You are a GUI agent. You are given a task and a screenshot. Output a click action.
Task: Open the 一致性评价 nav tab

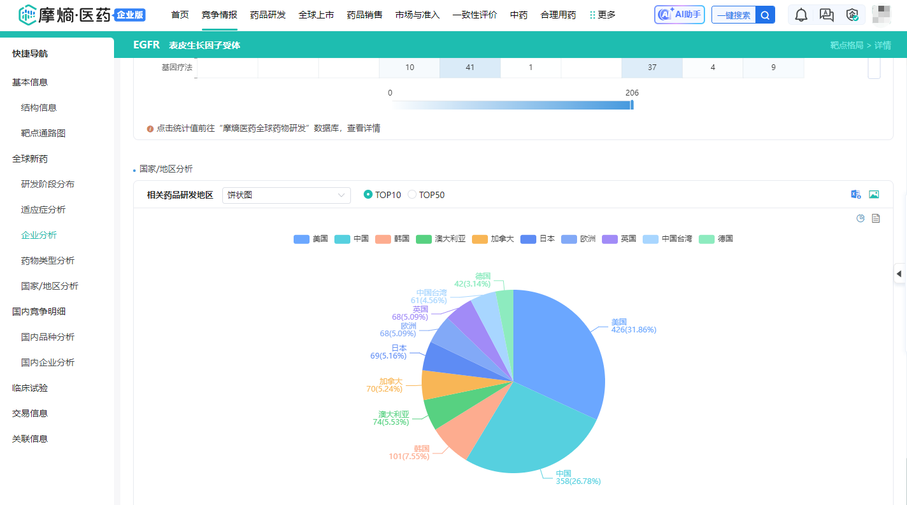click(x=475, y=15)
